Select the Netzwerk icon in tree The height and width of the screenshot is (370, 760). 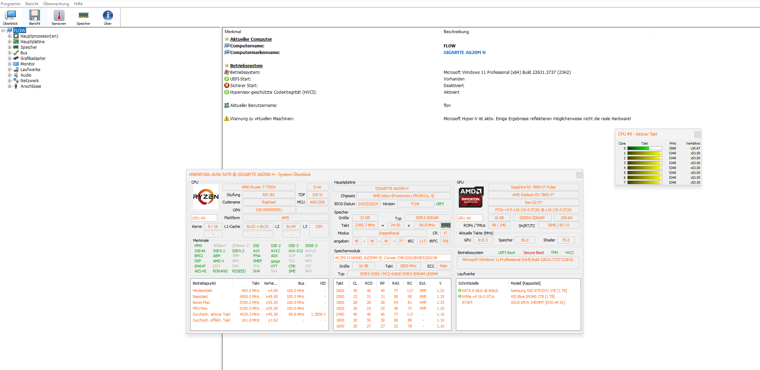[16, 81]
